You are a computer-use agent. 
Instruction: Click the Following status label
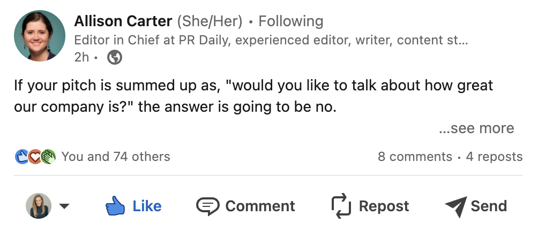290,21
